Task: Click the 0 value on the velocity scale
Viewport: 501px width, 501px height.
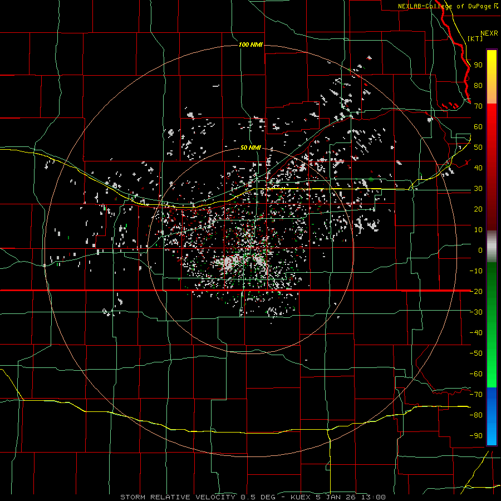Action: (x=480, y=250)
